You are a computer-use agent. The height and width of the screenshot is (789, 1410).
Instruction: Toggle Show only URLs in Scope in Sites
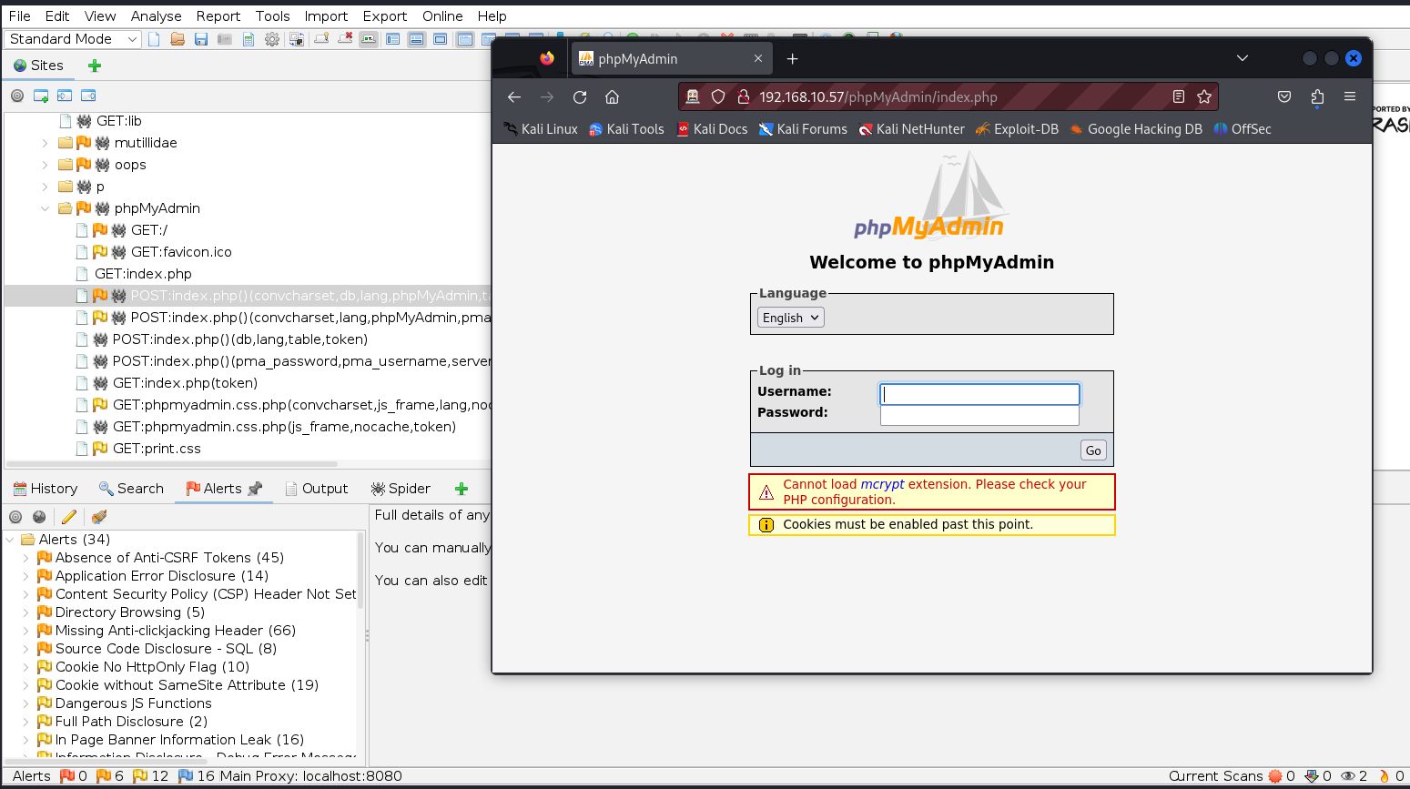click(17, 96)
